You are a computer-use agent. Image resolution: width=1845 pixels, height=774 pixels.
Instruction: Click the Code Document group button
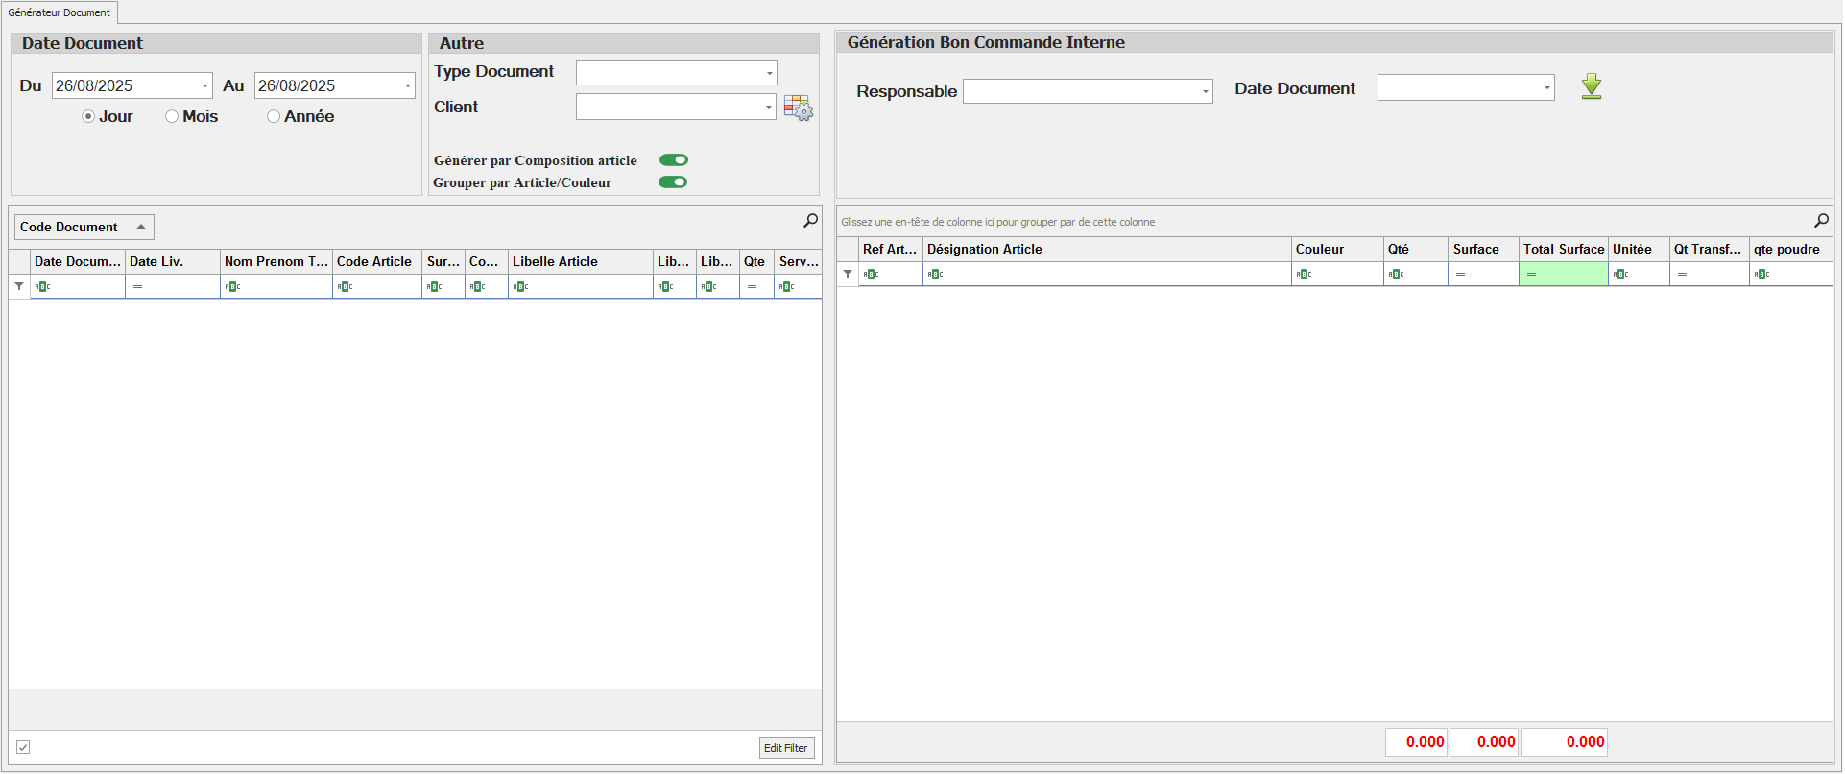pyautogui.click(x=83, y=227)
